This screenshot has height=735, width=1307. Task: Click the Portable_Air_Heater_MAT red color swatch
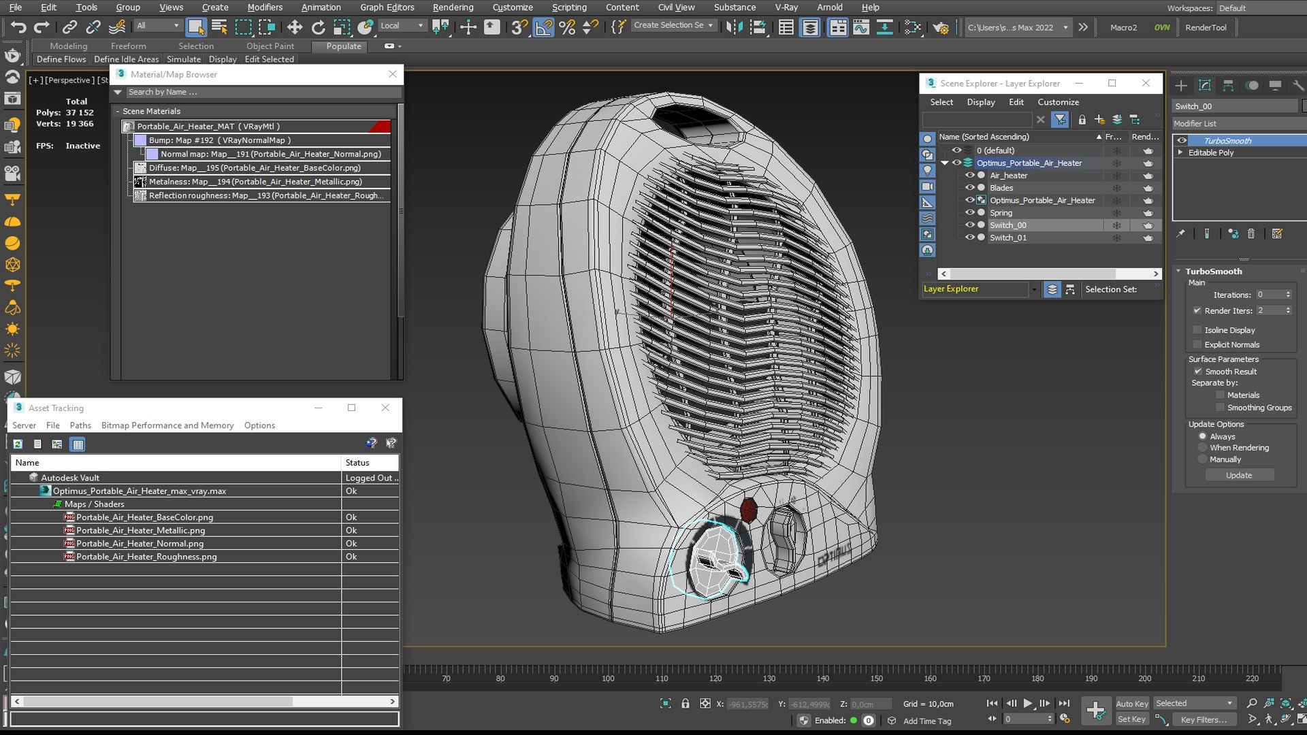(380, 127)
